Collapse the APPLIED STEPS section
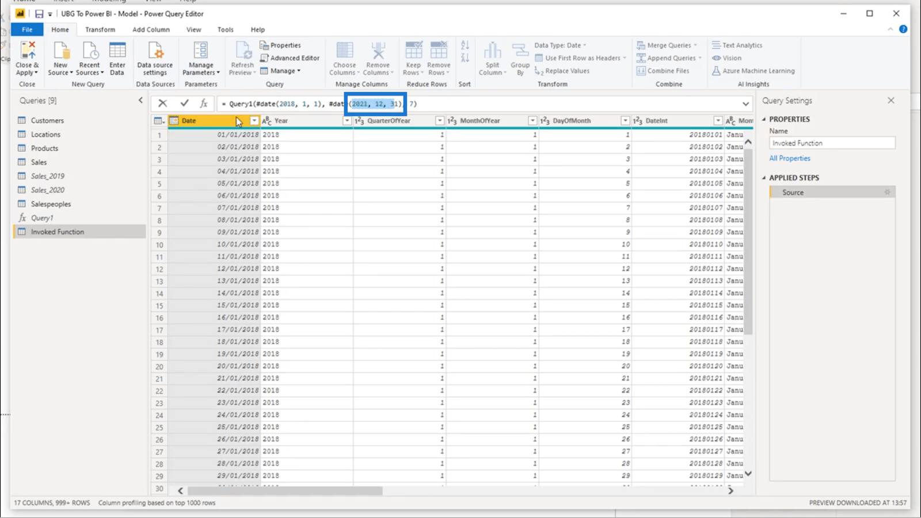This screenshot has height=518, width=921. (x=764, y=178)
